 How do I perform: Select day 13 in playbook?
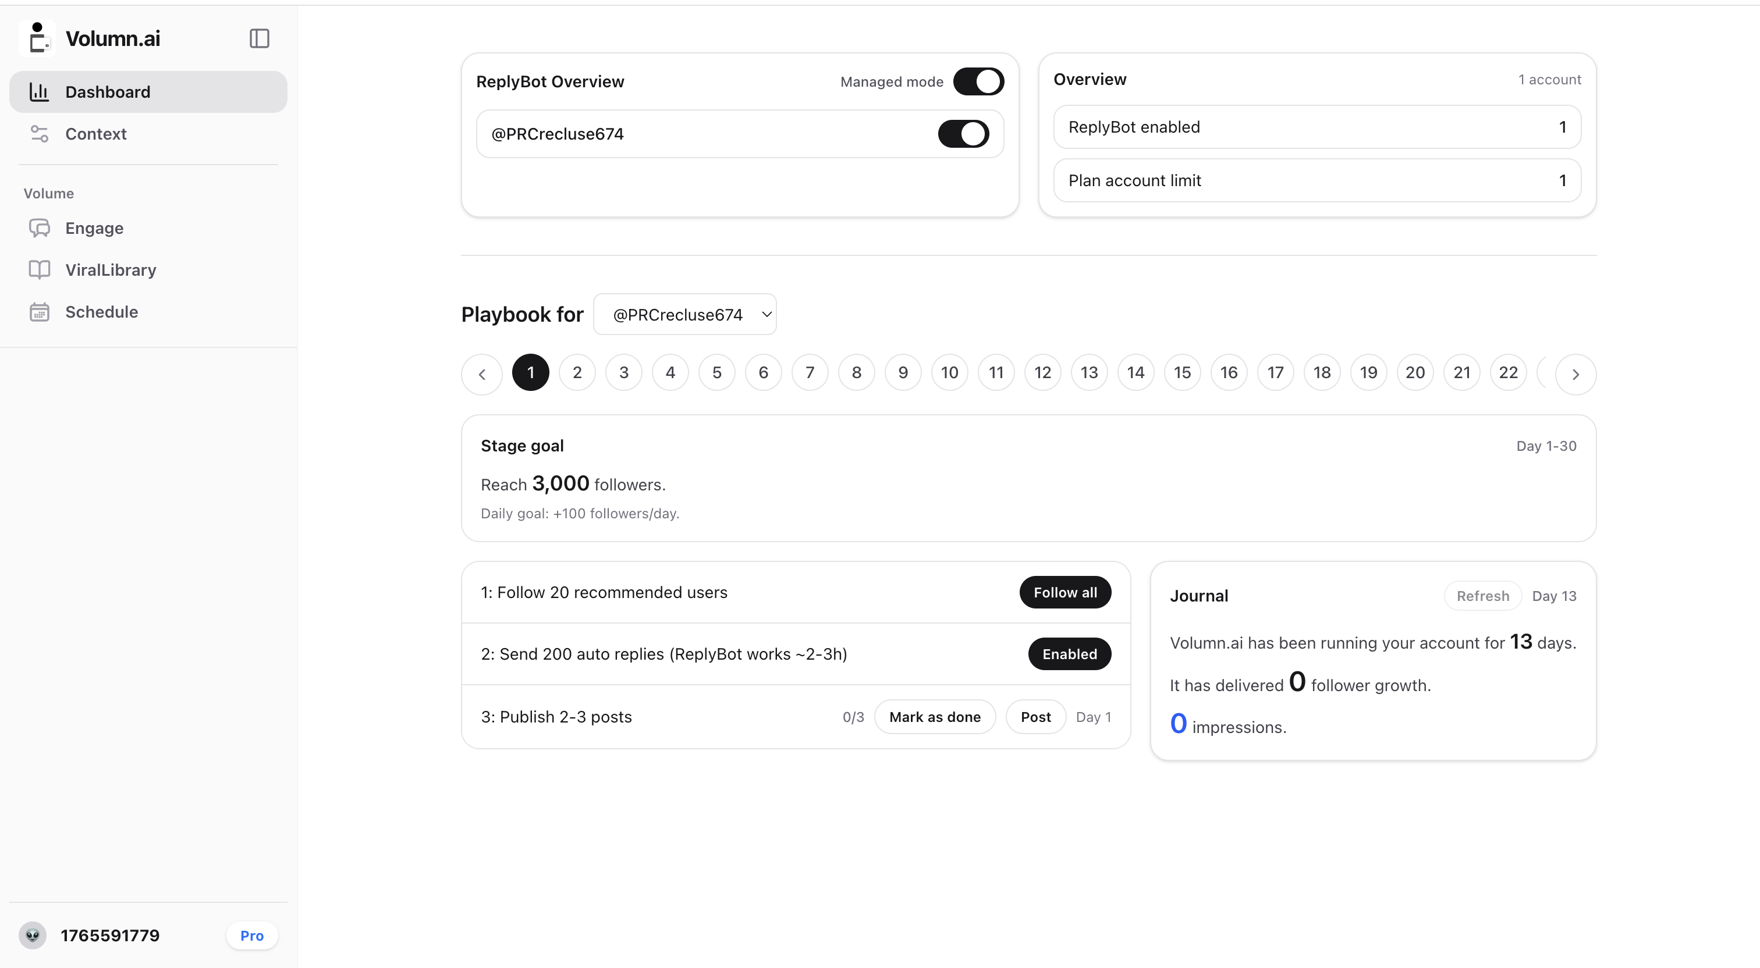(x=1089, y=372)
